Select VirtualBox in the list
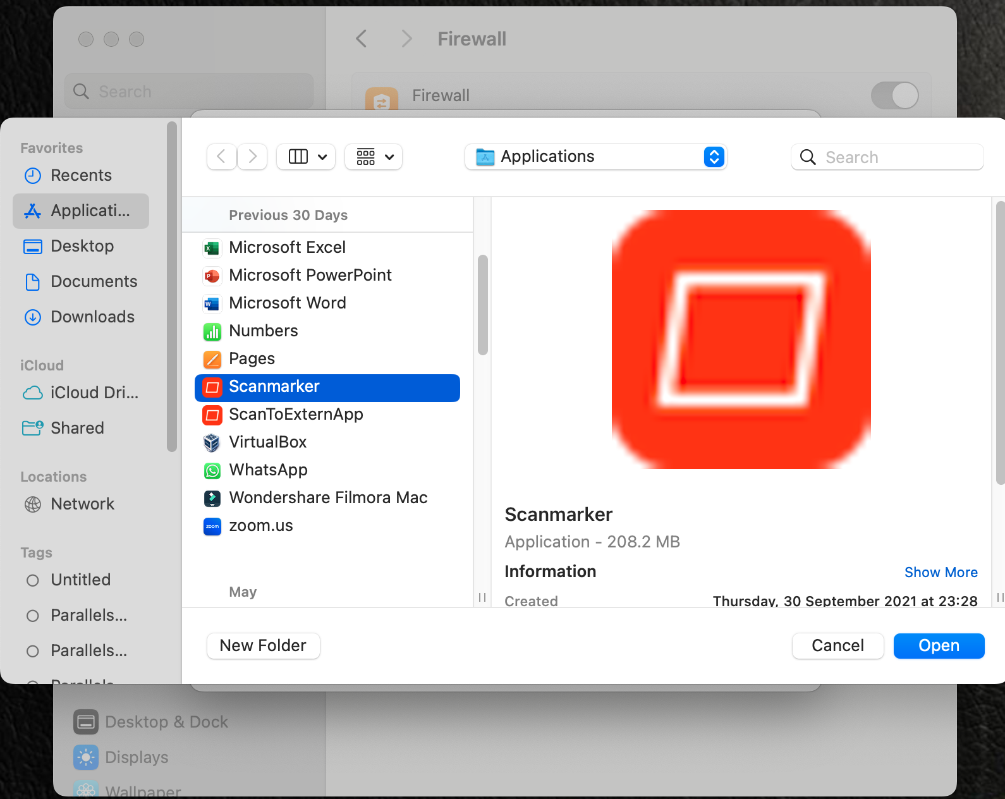The height and width of the screenshot is (799, 1005). click(327, 442)
